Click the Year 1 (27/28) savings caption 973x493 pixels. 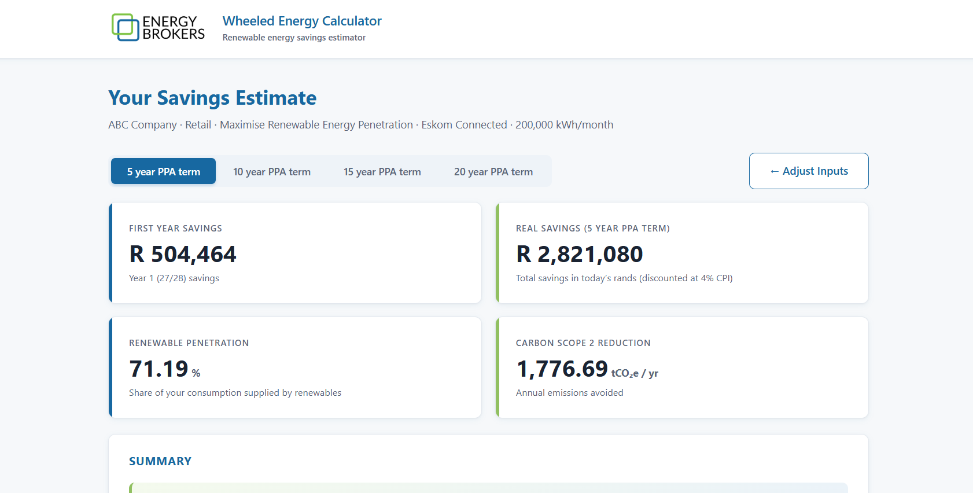click(x=174, y=278)
